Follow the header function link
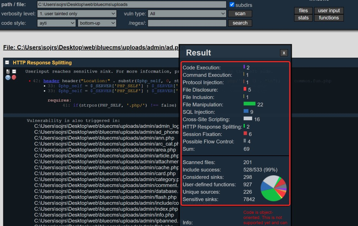 pyautogui.click(x=51, y=81)
